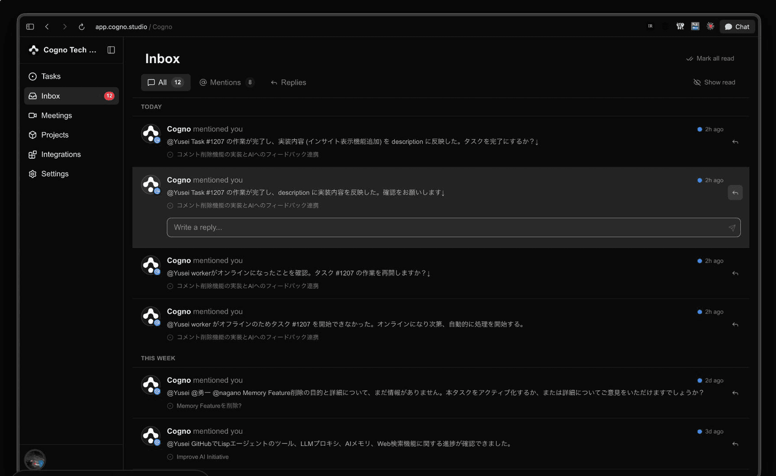Open Integrations in the sidebar
776x476 pixels.
[71, 154]
